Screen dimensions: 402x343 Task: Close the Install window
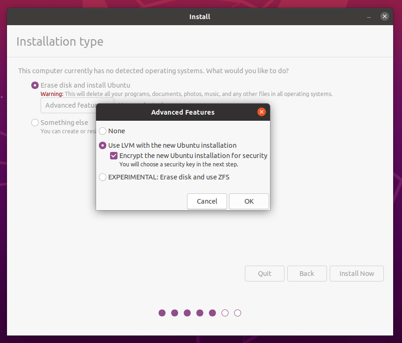pos(384,17)
